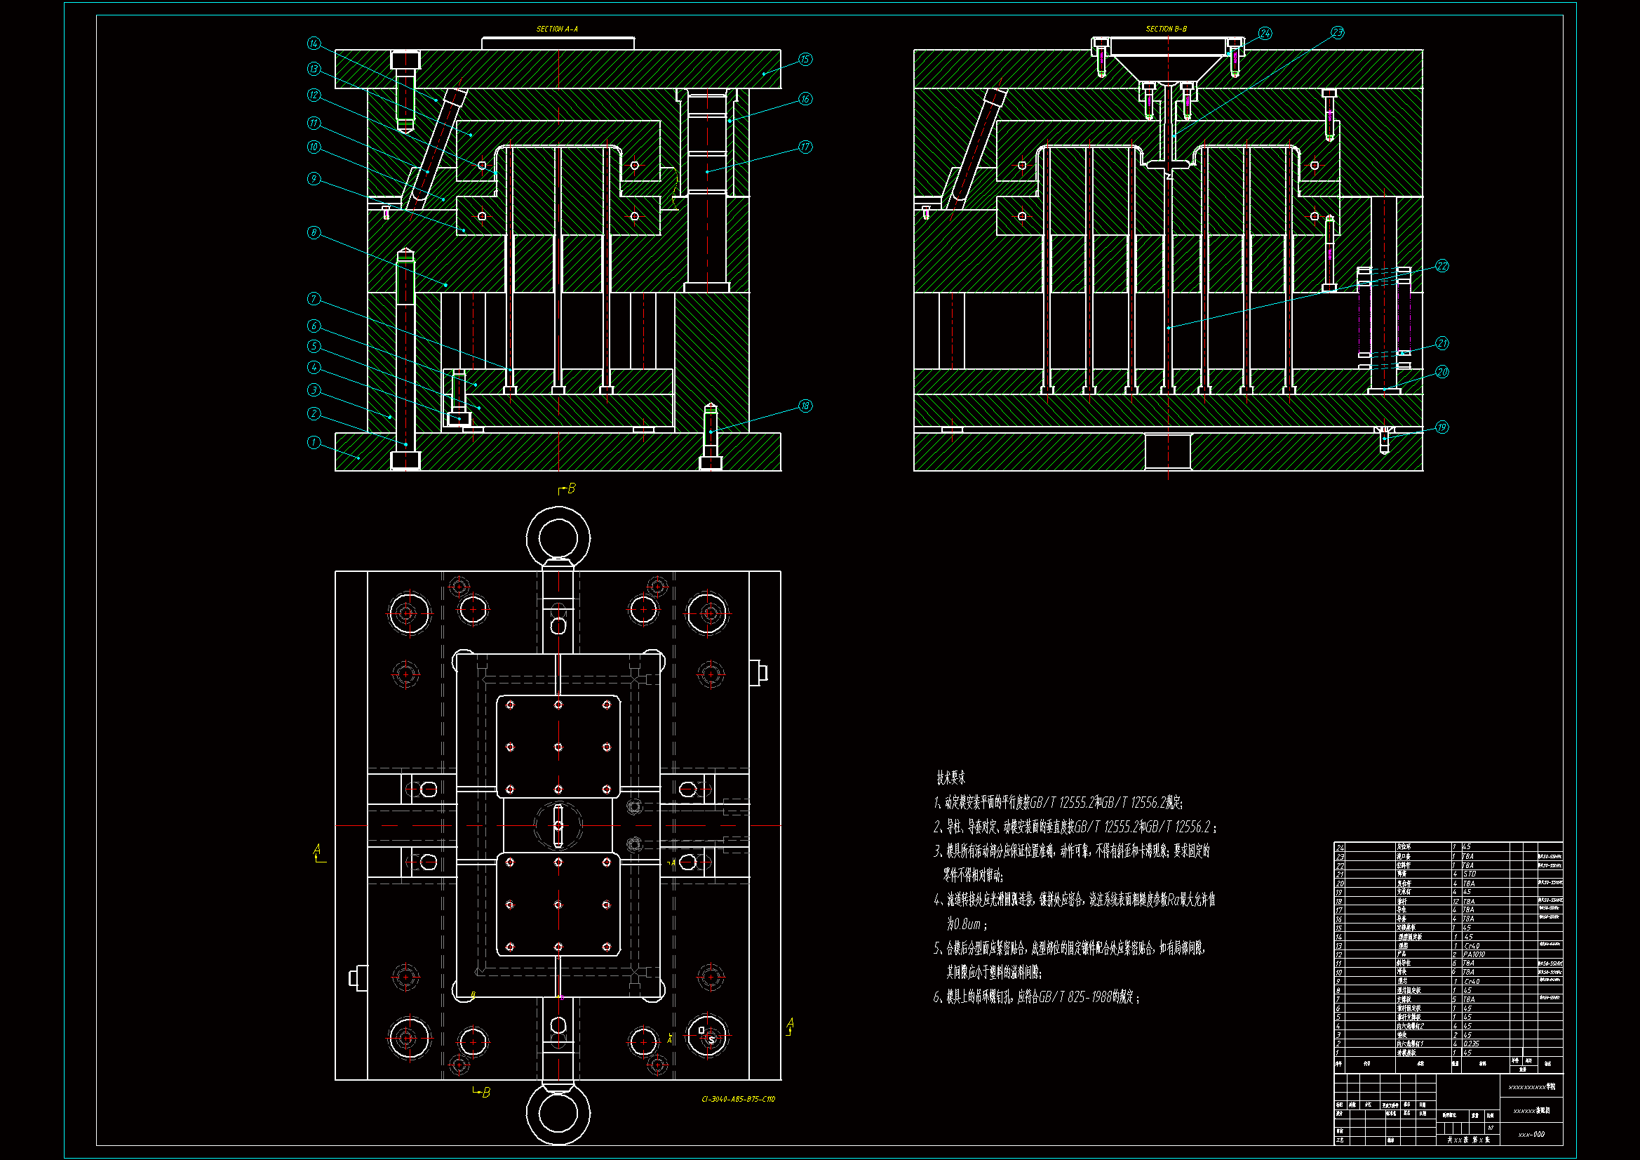Click the 技术要求 heading text
The height and width of the screenshot is (1160, 1640).
[950, 778]
